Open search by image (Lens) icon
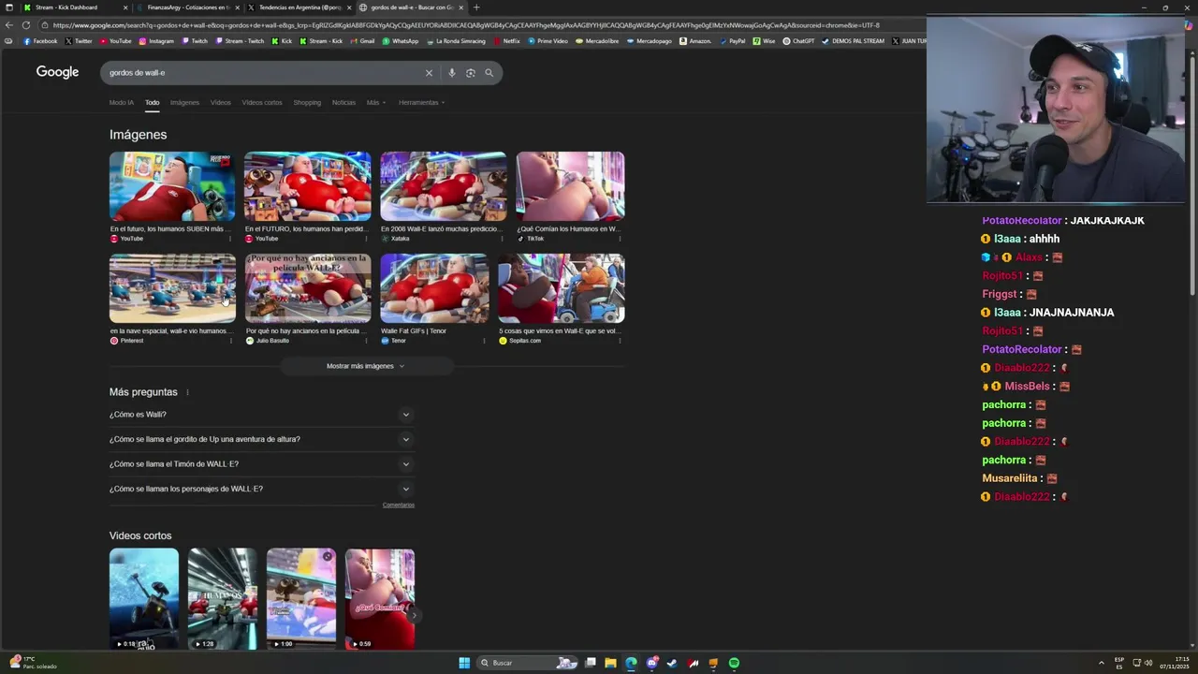Screen dimensions: 1198x674 coord(470,73)
